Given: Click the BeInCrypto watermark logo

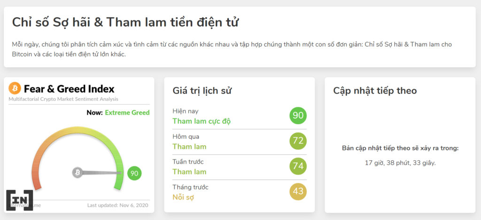Looking at the screenshot, I should (x=20, y=200).
